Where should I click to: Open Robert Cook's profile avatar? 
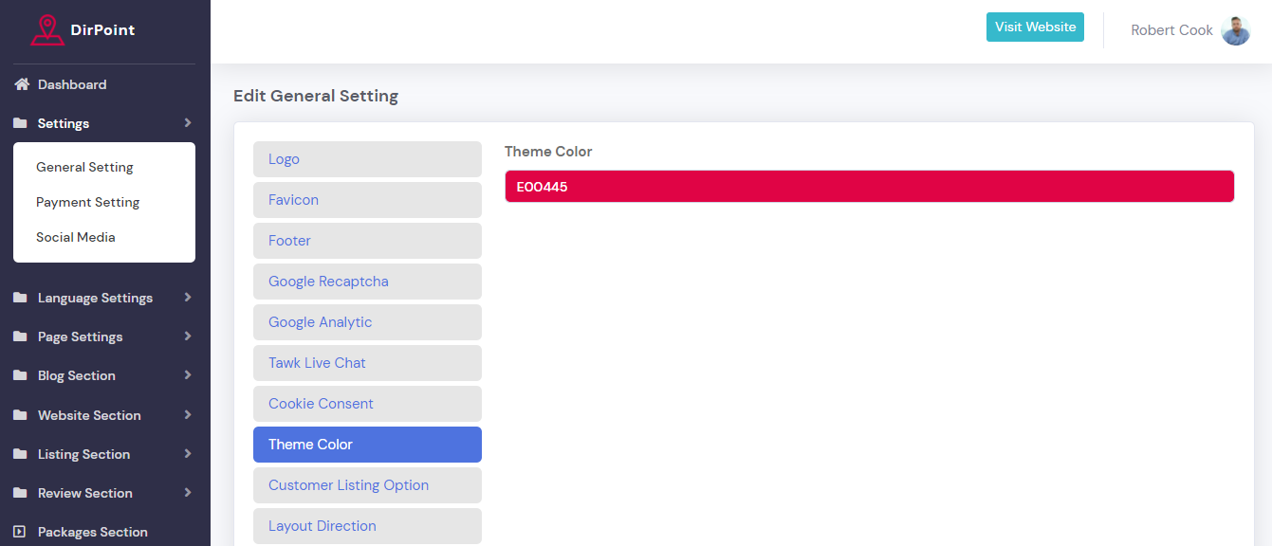tap(1235, 30)
